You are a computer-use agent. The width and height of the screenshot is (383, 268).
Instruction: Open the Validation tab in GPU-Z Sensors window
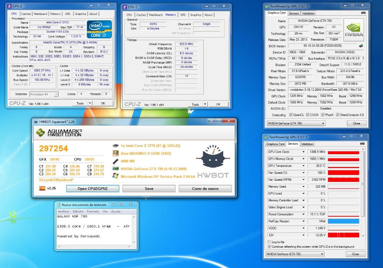coord(307,144)
